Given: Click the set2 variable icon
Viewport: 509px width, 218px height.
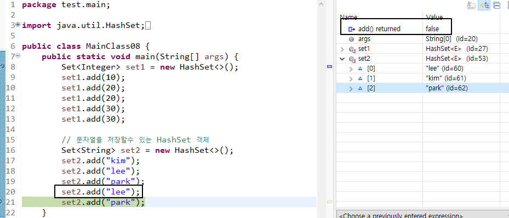Looking at the screenshot, I should pos(352,59).
